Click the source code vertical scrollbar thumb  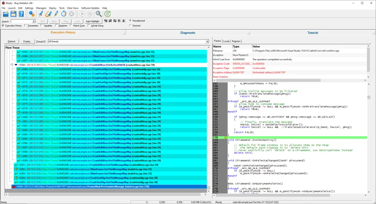[368, 97]
